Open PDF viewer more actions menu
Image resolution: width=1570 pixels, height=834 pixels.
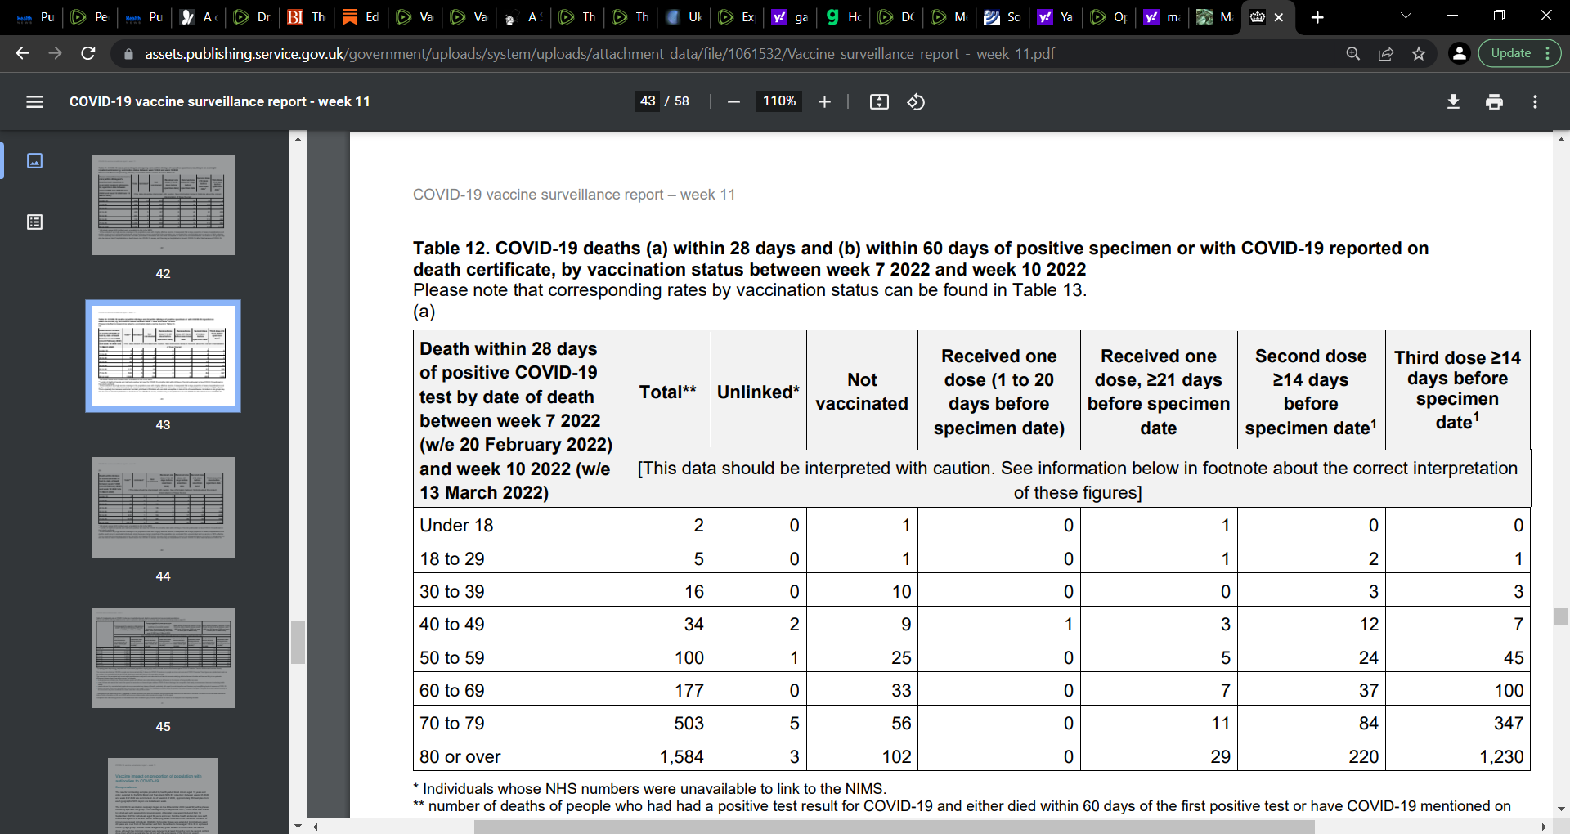[x=1535, y=101]
